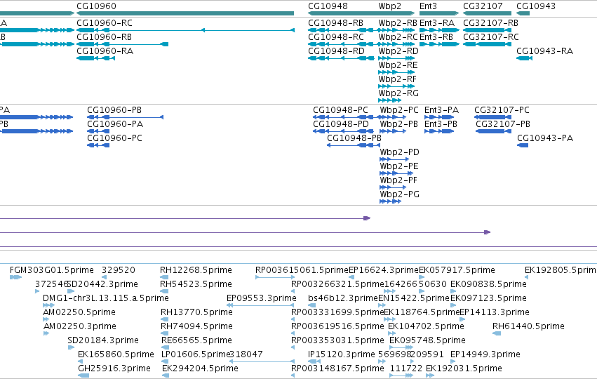
Task: Click EST FGM303G01.5prime
Action: (15, 277)
